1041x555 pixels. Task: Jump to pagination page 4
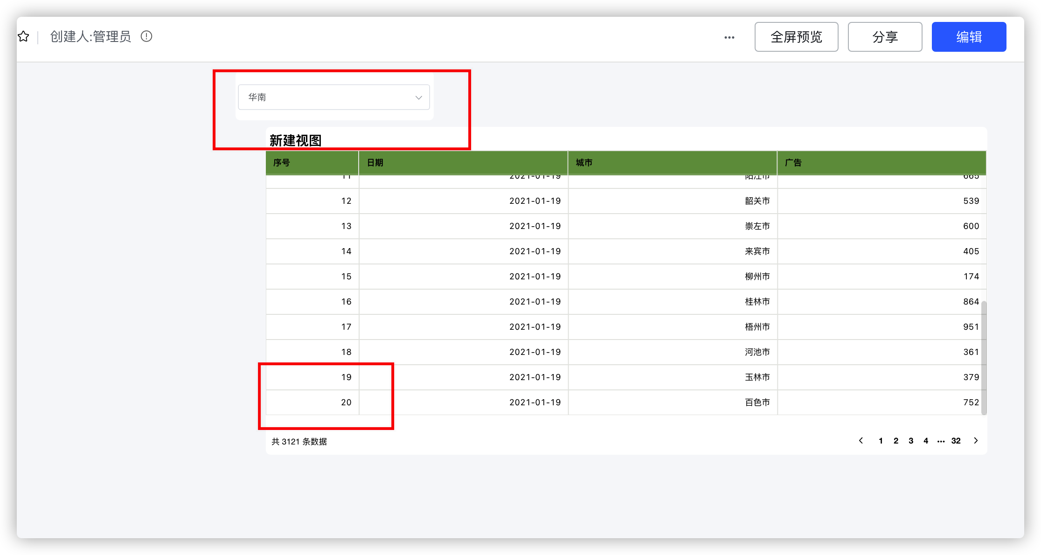[926, 441]
